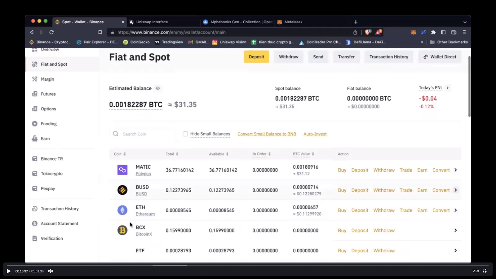Click the Account Statement sidebar icon
Image resolution: width=496 pixels, height=279 pixels.
[x=35, y=224]
